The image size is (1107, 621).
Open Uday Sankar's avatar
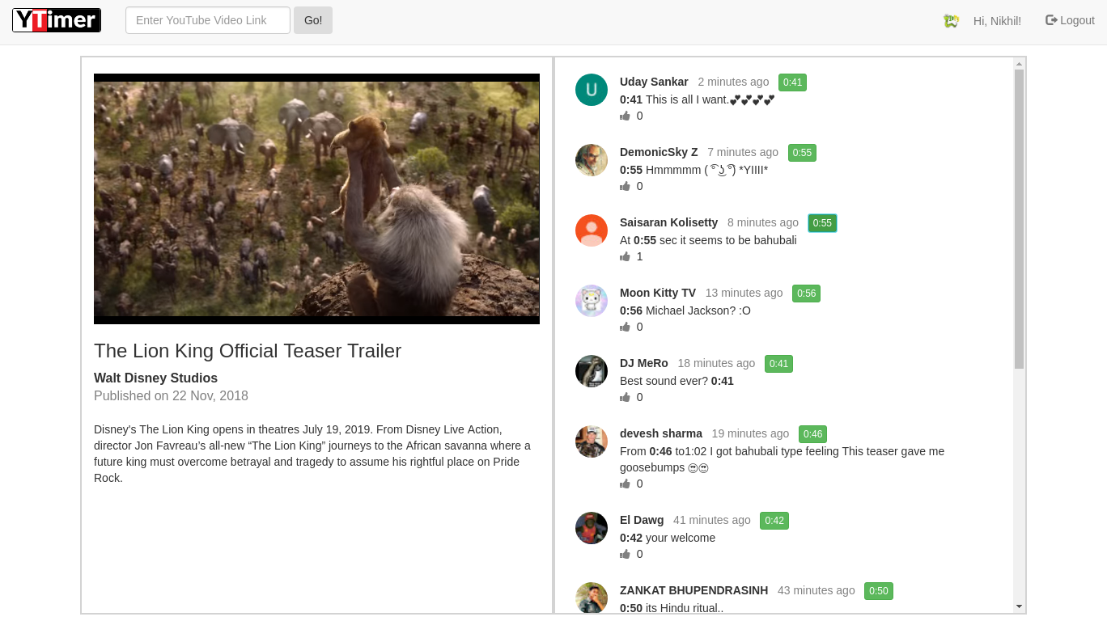(592, 90)
